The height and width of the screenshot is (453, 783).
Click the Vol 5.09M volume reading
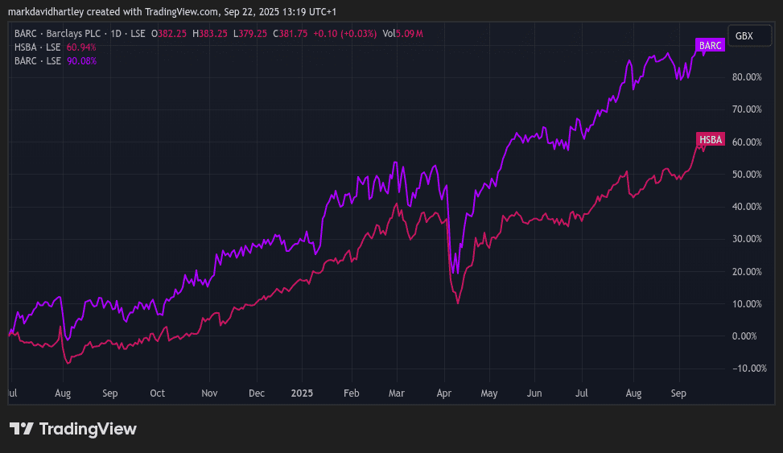pyautogui.click(x=403, y=33)
